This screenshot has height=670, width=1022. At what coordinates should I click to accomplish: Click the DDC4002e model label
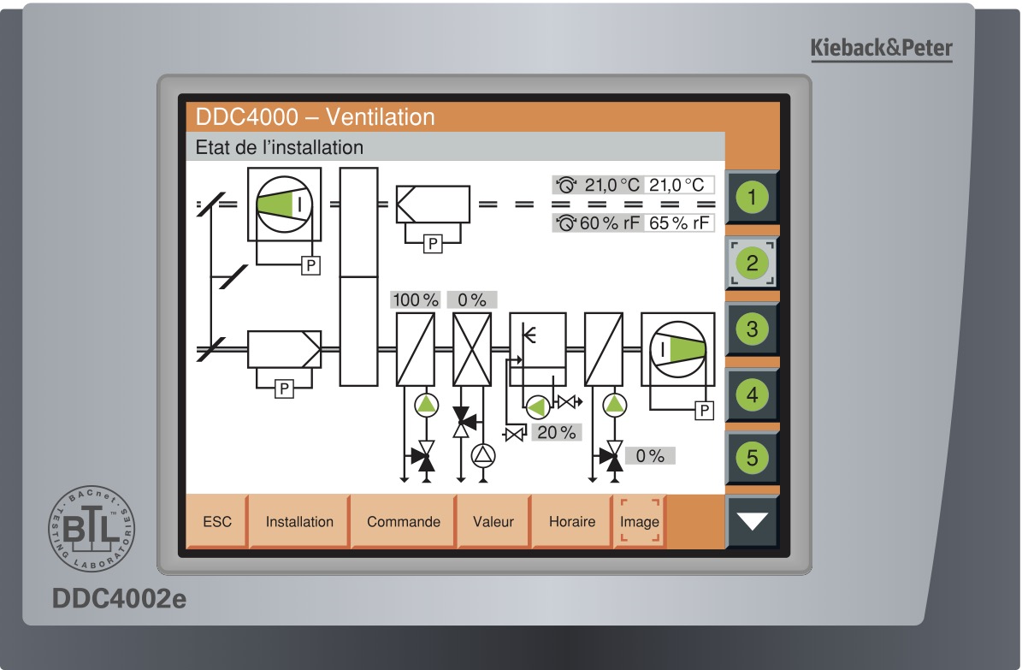pyautogui.click(x=119, y=598)
